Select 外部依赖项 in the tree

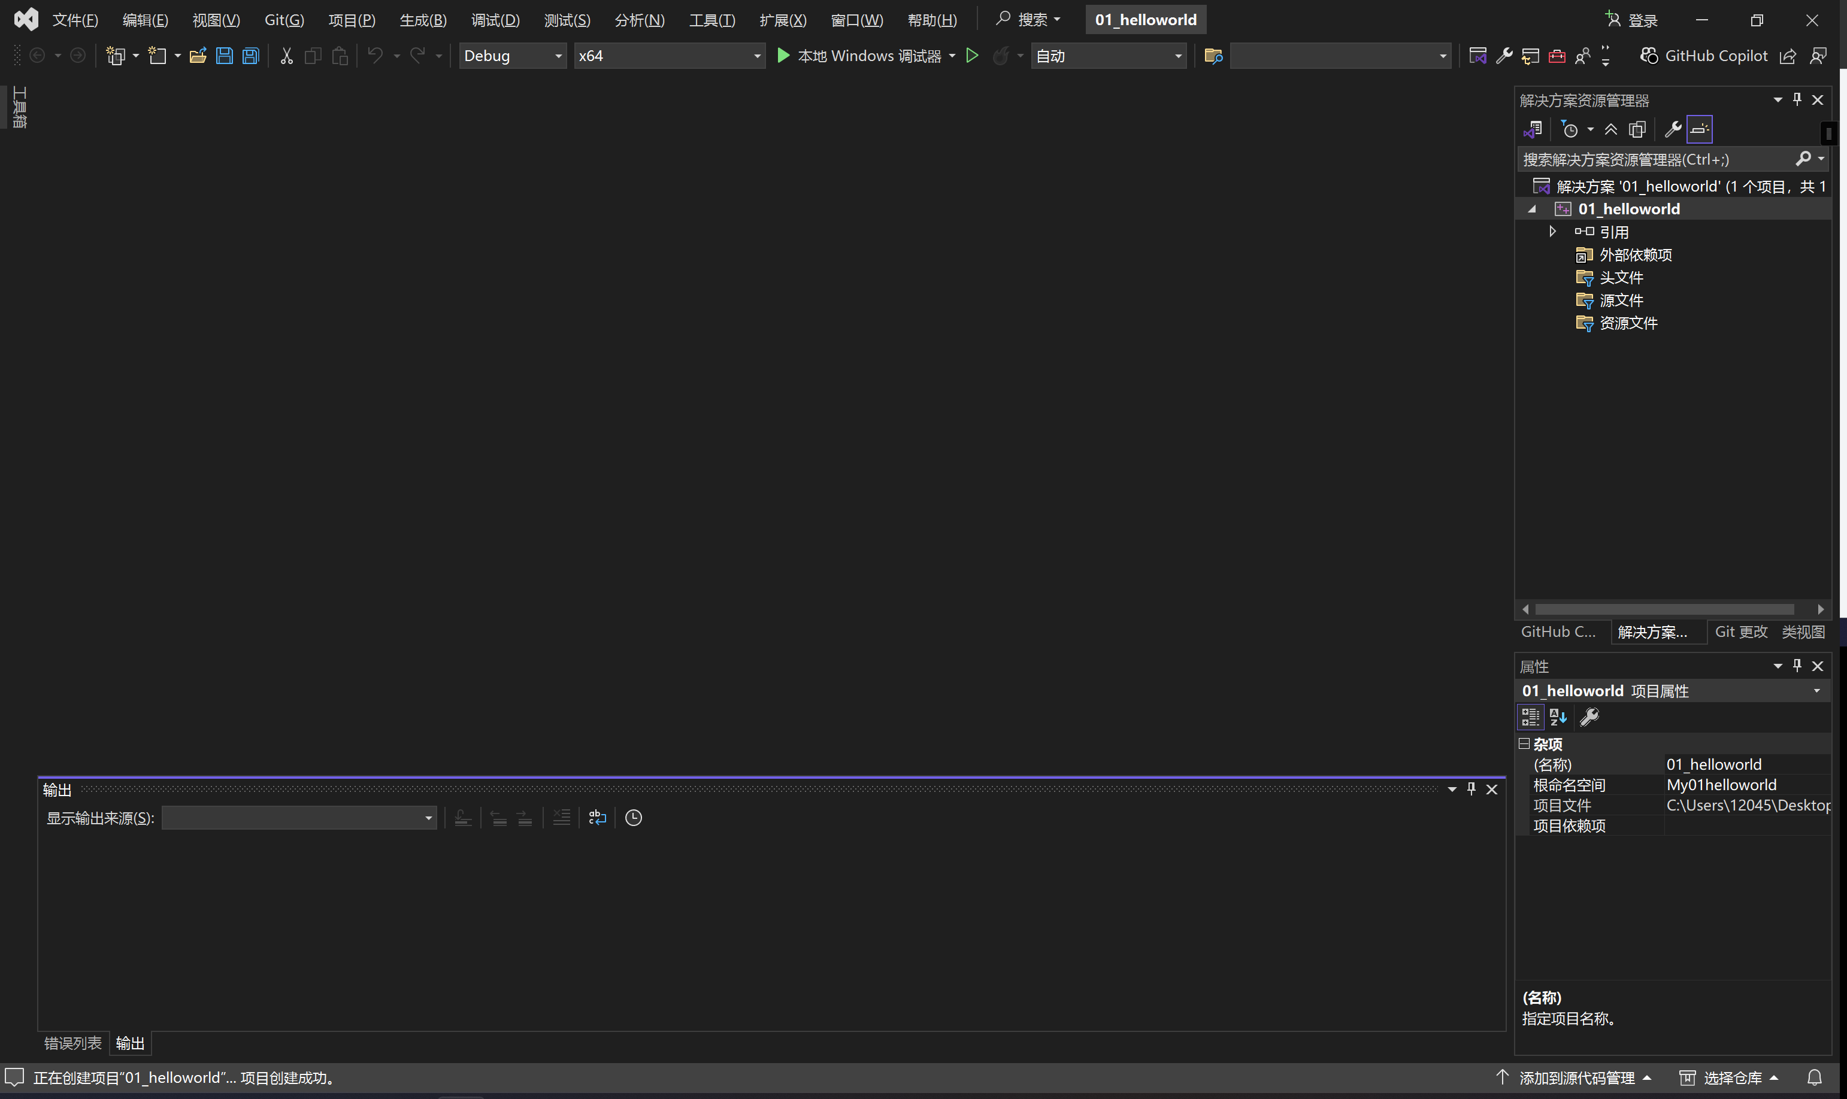click(x=1635, y=255)
